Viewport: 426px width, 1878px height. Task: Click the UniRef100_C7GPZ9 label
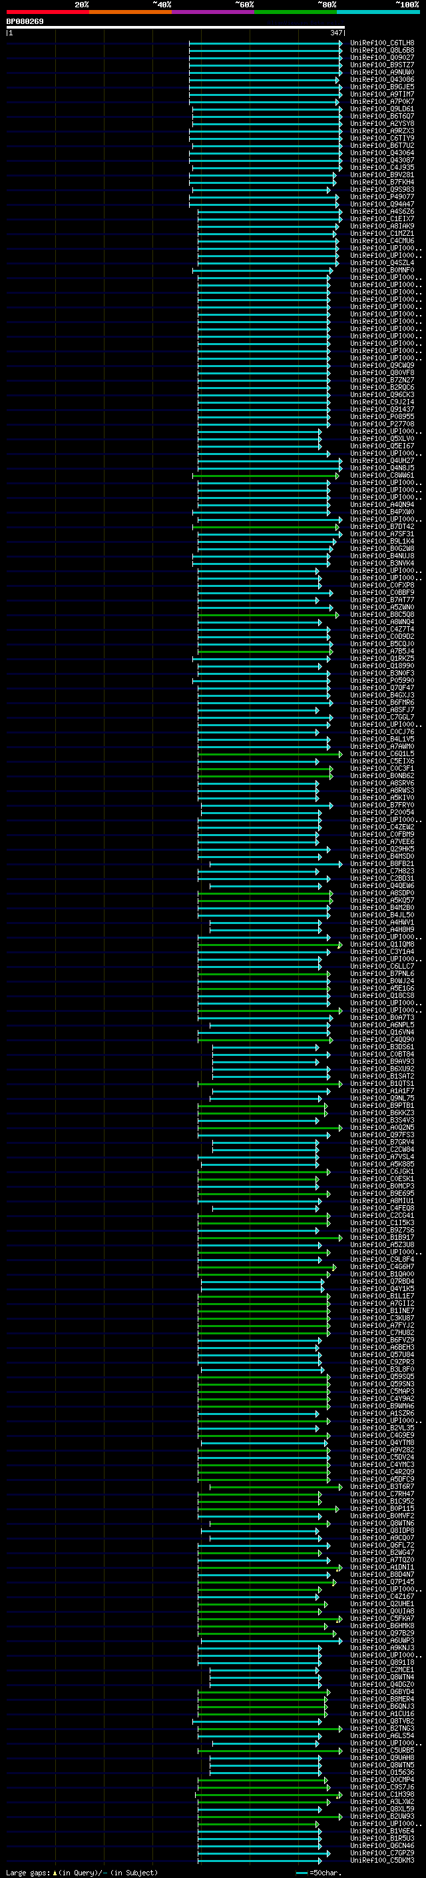(382, 1853)
